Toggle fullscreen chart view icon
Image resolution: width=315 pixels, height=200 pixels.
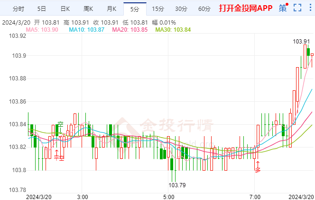pos(297,8)
